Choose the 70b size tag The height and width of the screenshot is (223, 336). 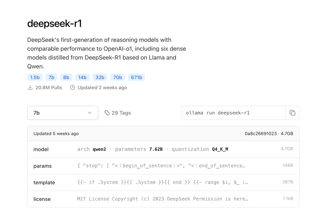point(117,77)
